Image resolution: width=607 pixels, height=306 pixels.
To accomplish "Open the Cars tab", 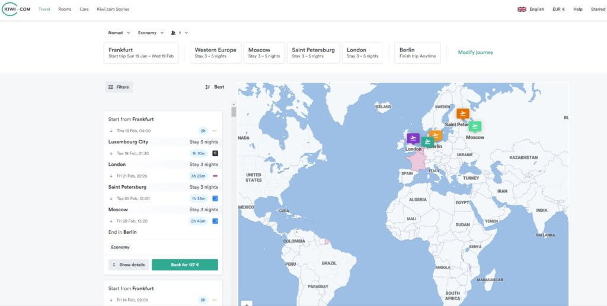I will click(84, 9).
